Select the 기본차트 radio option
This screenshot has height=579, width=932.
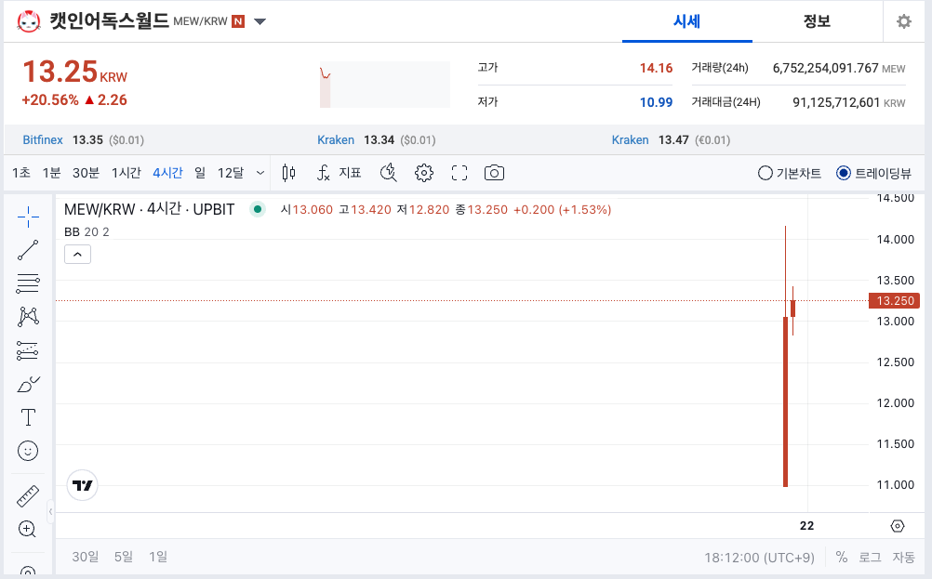click(790, 174)
